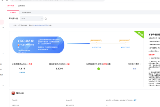Click the 履约详情 section heading

(20, 93)
